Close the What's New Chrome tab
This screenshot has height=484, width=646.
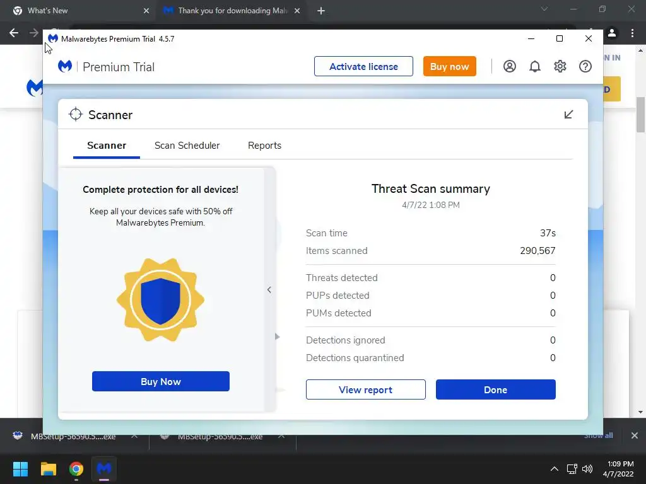[146, 11]
